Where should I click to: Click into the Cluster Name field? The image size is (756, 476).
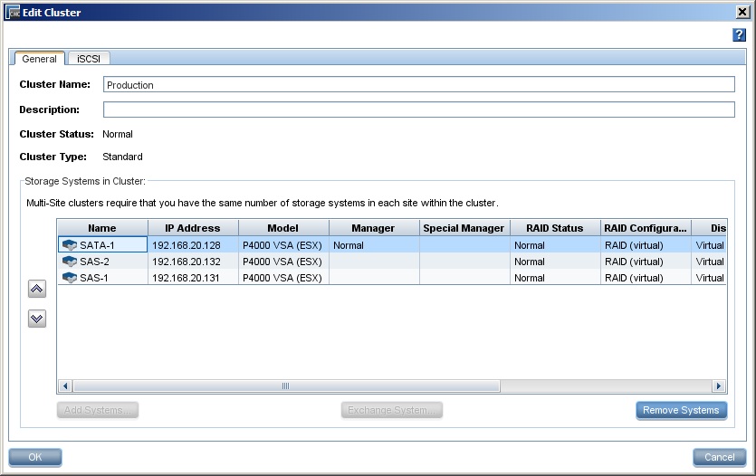pyautogui.click(x=418, y=85)
